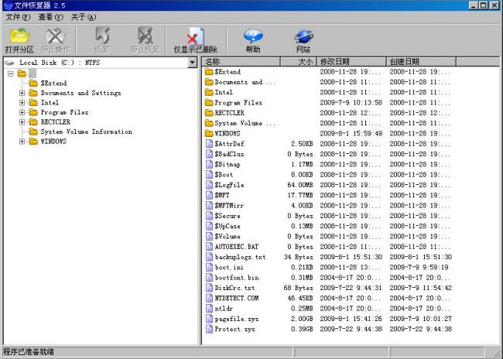Expand the Program Files tree node
The height and width of the screenshot is (359, 503).
(x=22, y=112)
